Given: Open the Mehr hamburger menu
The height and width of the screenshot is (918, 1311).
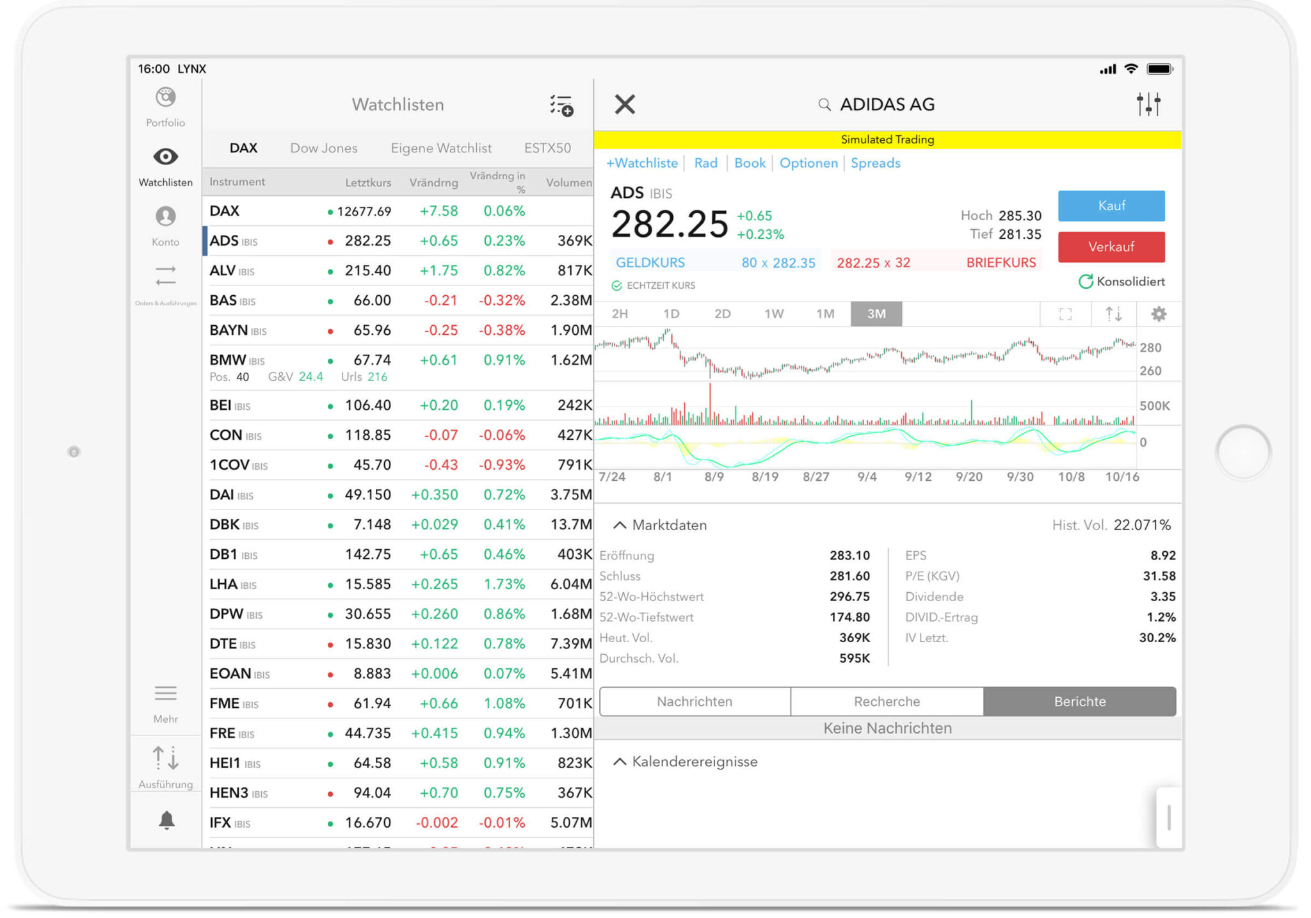Looking at the screenshot, I should click(165, 693).
